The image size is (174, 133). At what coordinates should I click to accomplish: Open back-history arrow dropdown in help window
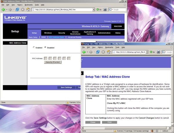87,52
